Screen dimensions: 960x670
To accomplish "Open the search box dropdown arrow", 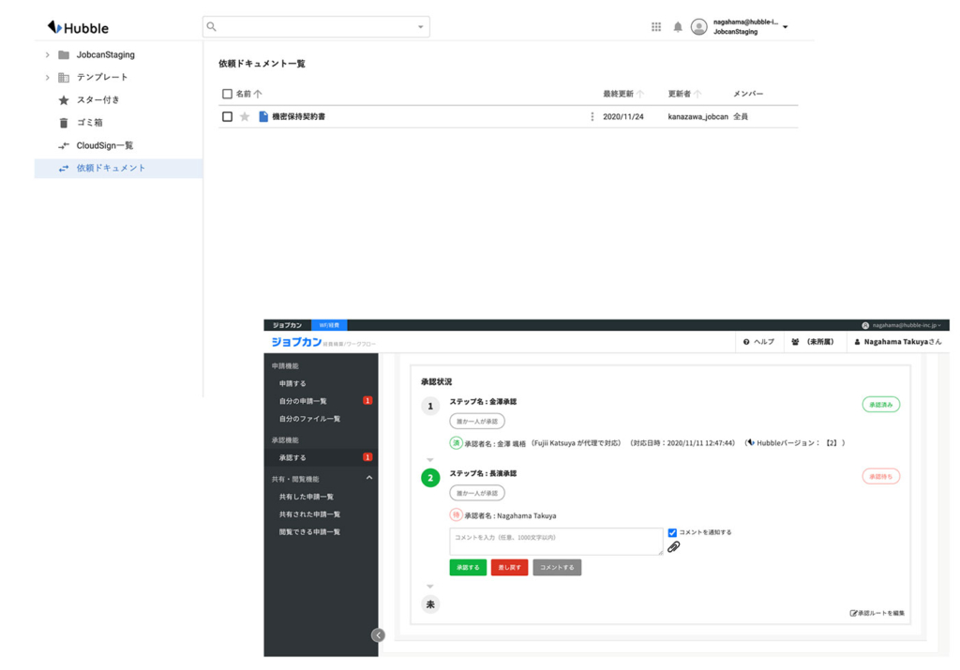I will pyautogui.click(x=421, y=27).
